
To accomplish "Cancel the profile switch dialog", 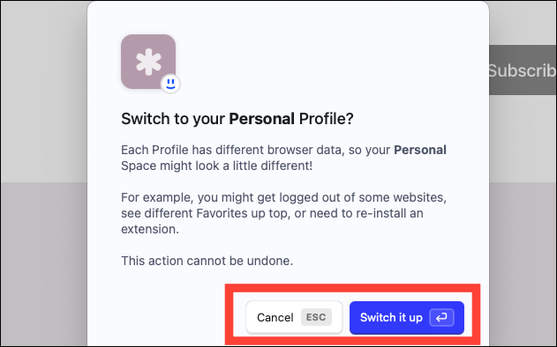I will coord(294,318).
